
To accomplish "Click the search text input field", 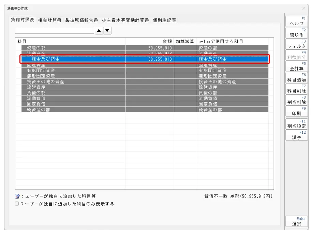I will point(55,31).
